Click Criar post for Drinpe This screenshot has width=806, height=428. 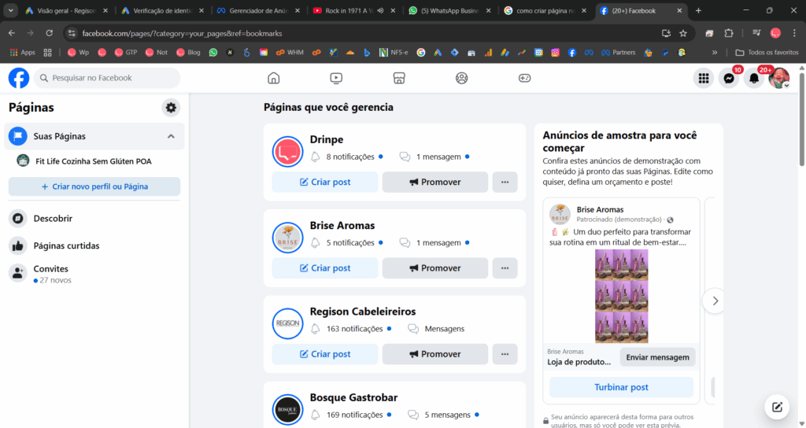click(325, 182)
